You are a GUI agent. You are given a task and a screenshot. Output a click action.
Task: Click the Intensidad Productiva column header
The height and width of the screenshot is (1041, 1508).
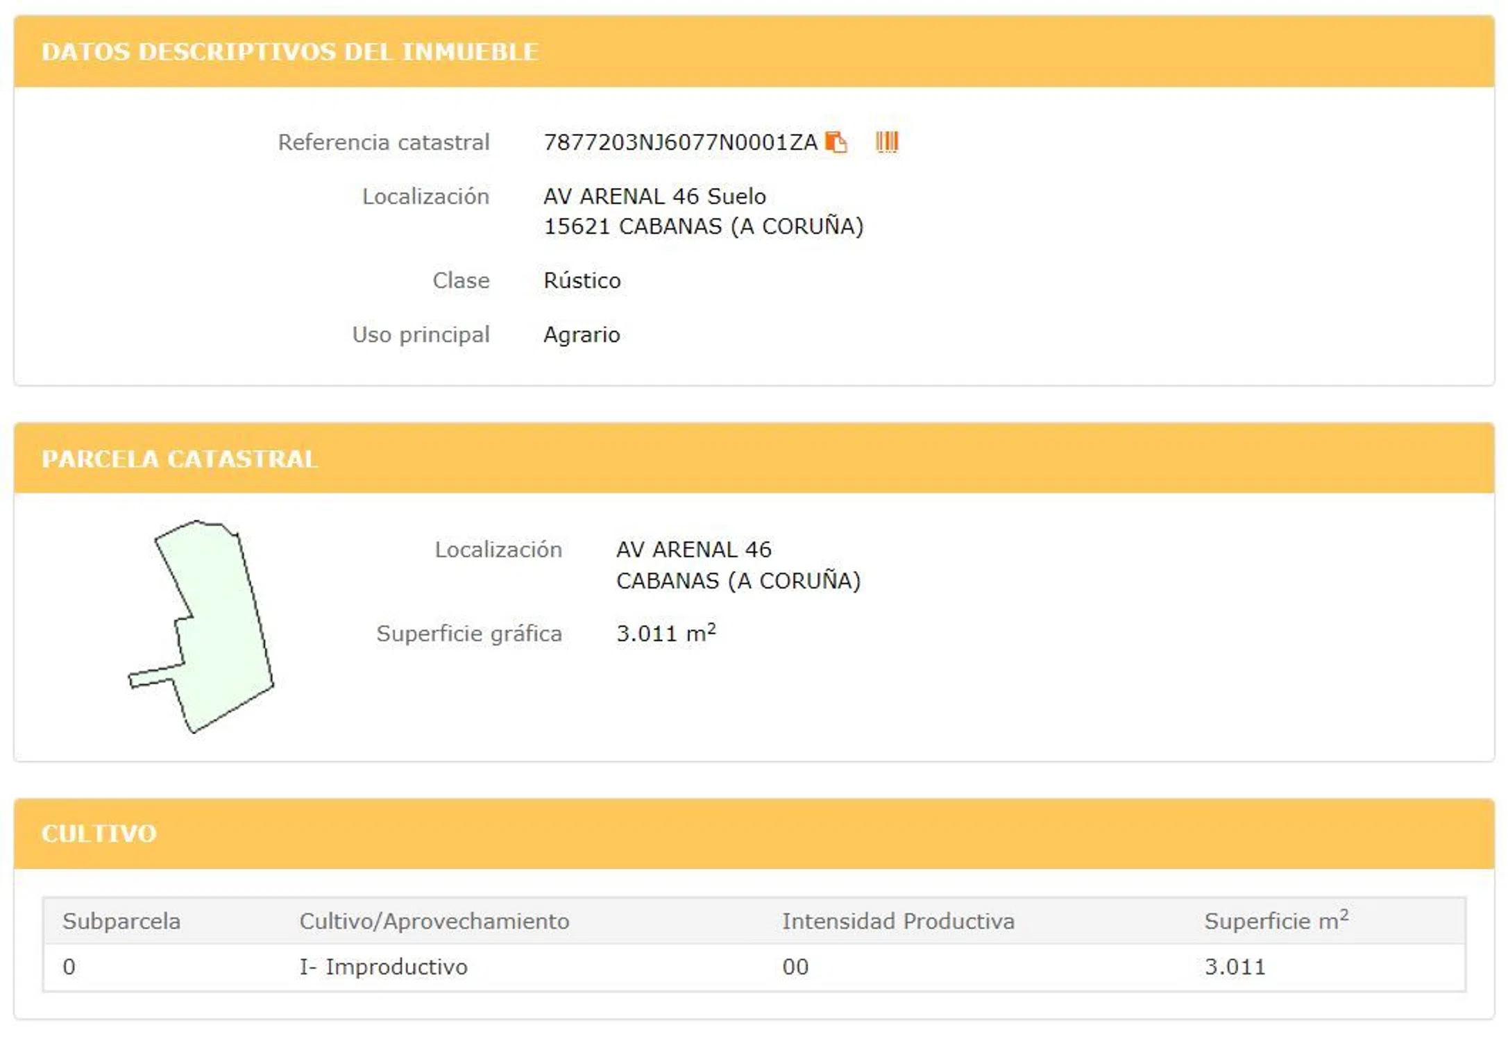(x=898, y=922)
